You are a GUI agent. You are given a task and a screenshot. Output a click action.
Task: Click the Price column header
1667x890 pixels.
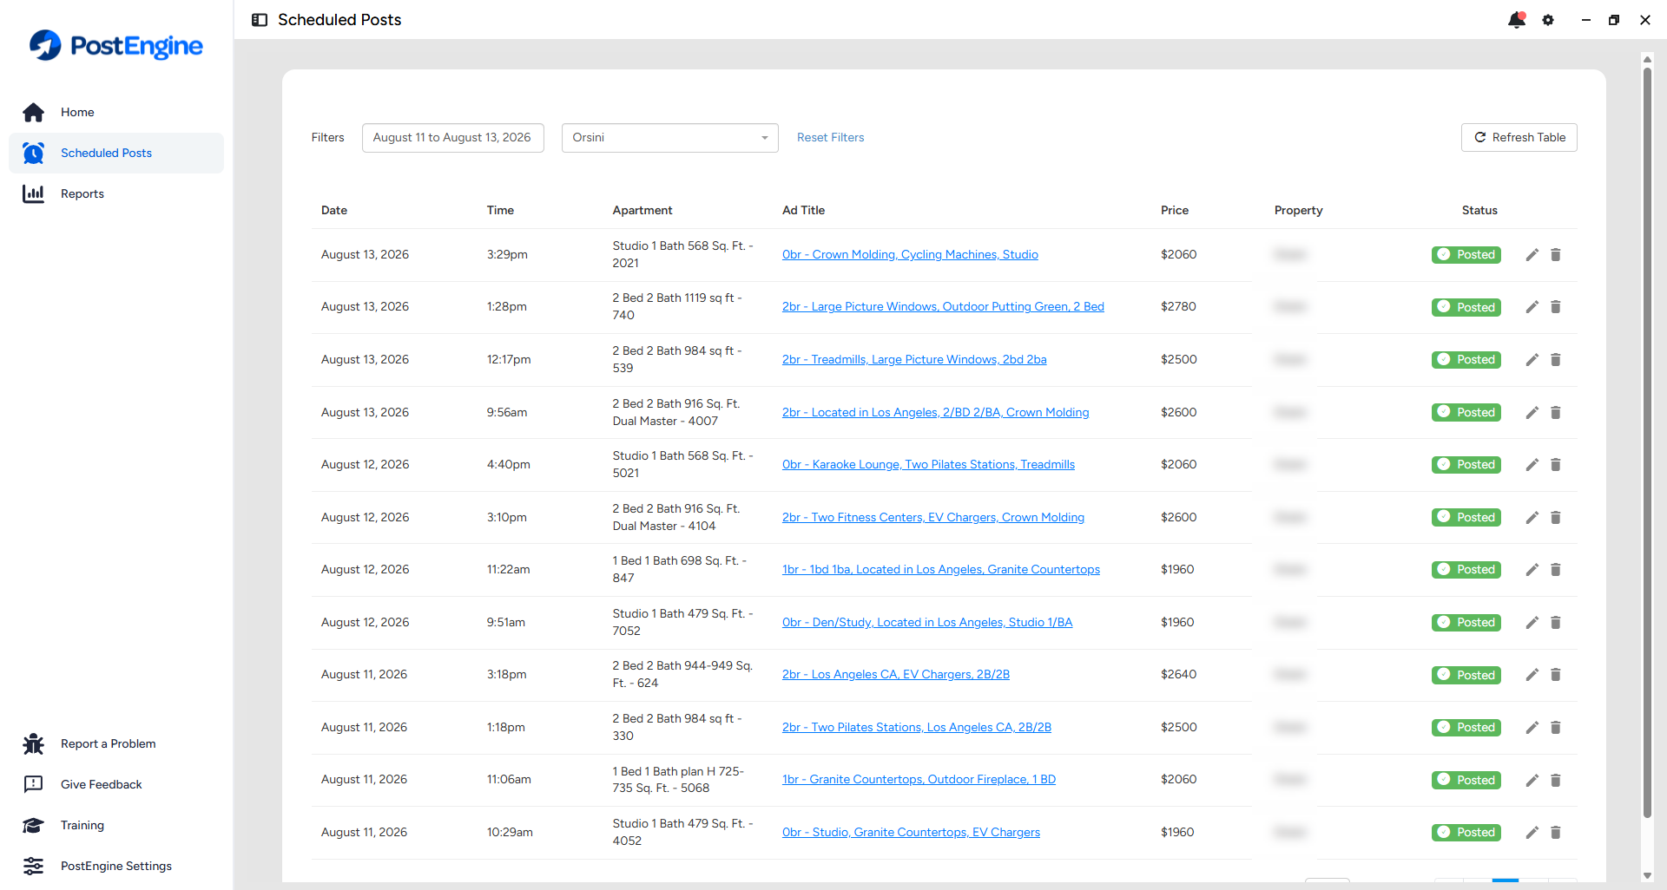pos(1175,211)
